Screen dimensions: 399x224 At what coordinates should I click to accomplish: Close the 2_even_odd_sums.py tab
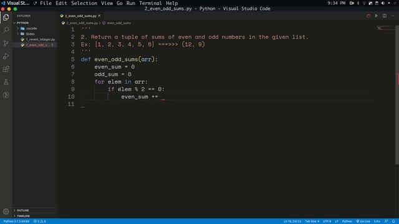click(x=99, y=16)
